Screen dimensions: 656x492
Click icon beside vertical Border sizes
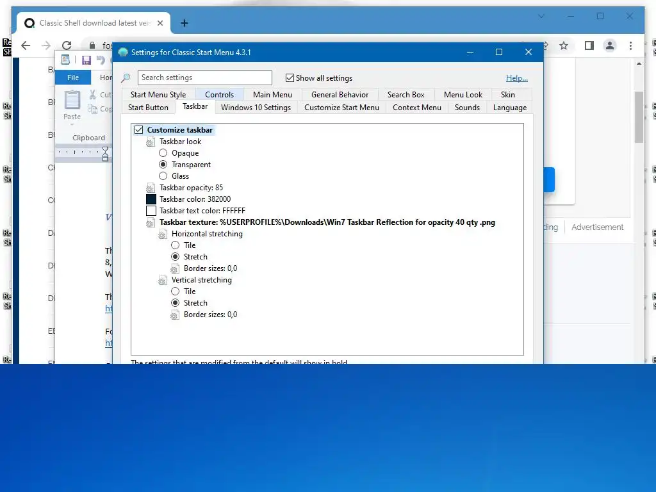coord(174,315)
